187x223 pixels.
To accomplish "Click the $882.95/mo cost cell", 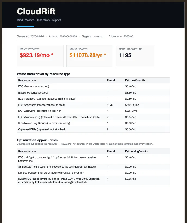I will coord(132,105).
